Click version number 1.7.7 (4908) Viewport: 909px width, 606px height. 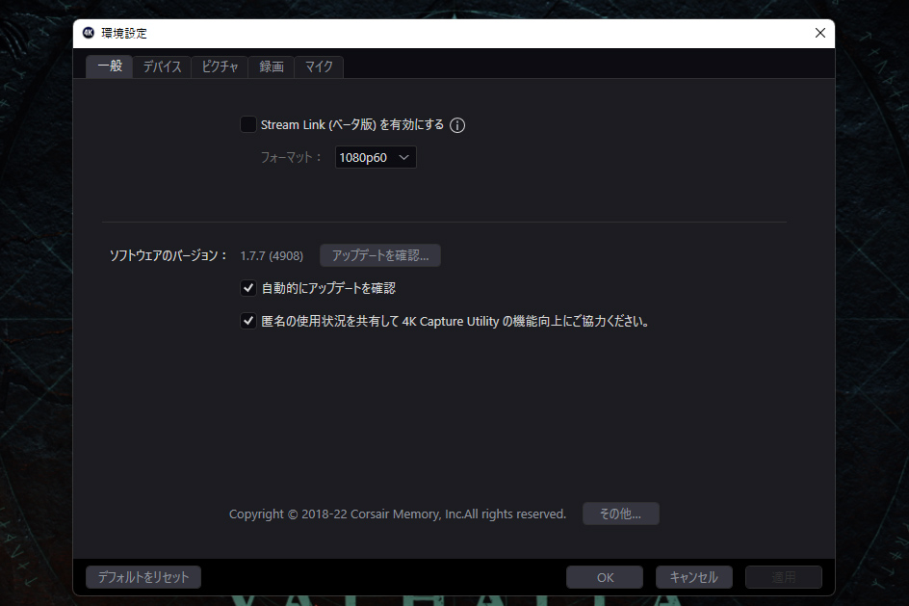click(272, 255)
